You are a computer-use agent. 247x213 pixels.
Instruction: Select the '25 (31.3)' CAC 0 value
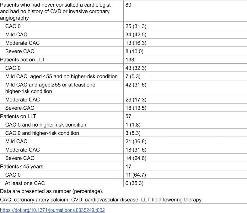point(136,26)
